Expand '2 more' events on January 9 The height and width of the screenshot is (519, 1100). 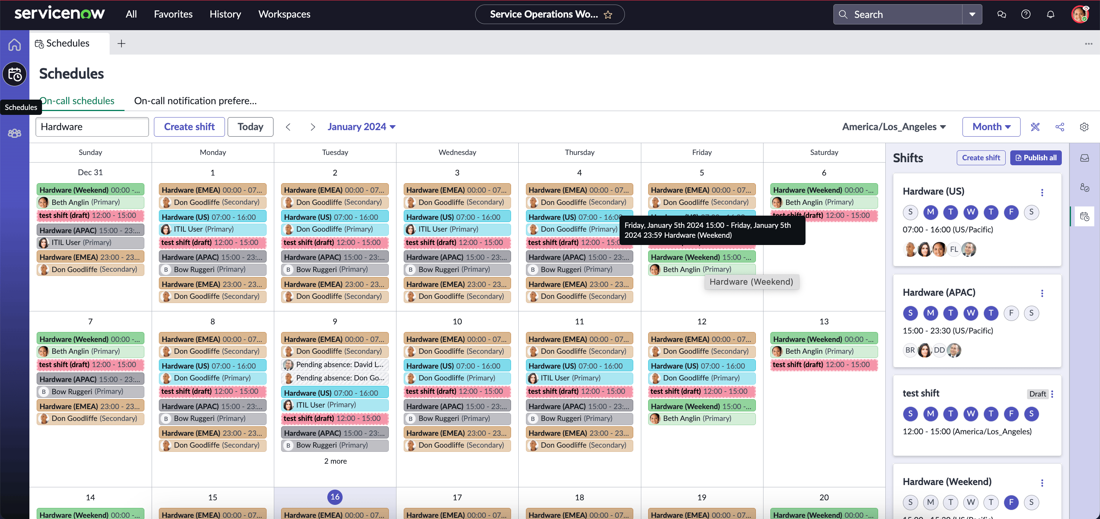[x=335, y=461]
